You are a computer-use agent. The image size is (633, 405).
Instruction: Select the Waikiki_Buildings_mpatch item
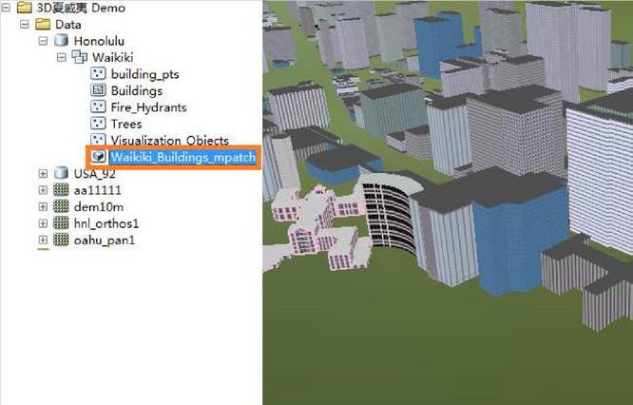tap(182, 157)
